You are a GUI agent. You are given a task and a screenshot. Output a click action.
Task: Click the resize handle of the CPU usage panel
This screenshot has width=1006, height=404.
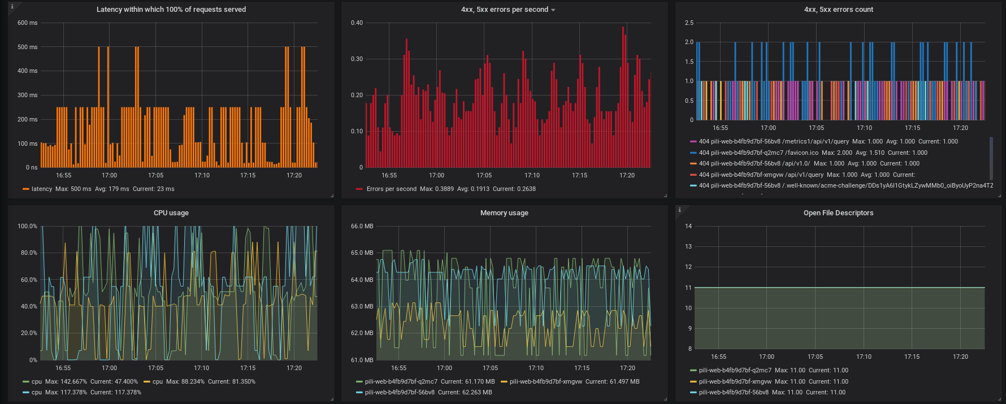pos(332,399)
